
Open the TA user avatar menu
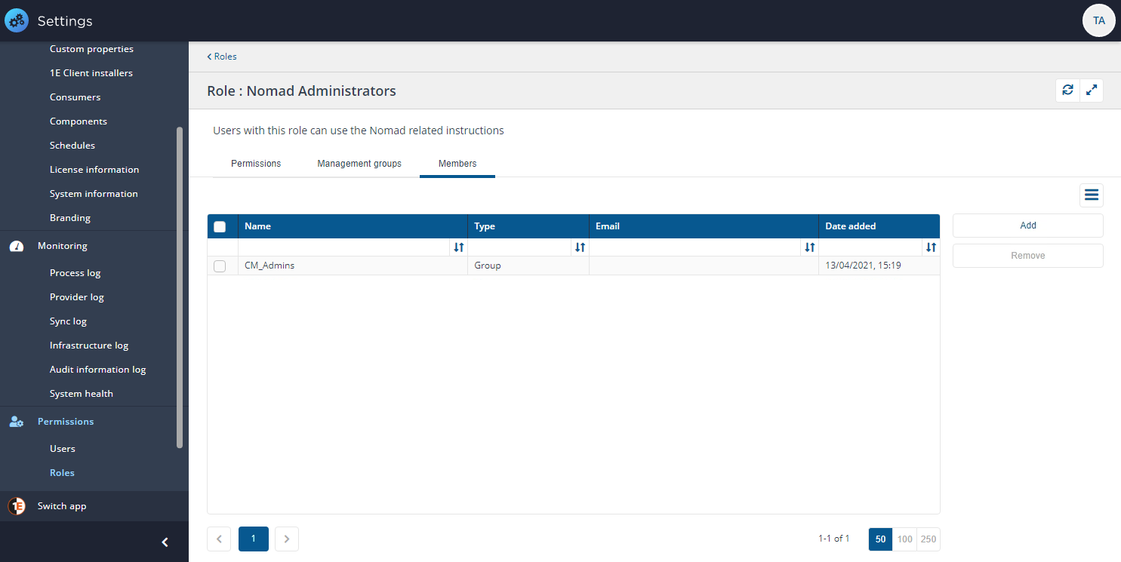(1099, 20)
